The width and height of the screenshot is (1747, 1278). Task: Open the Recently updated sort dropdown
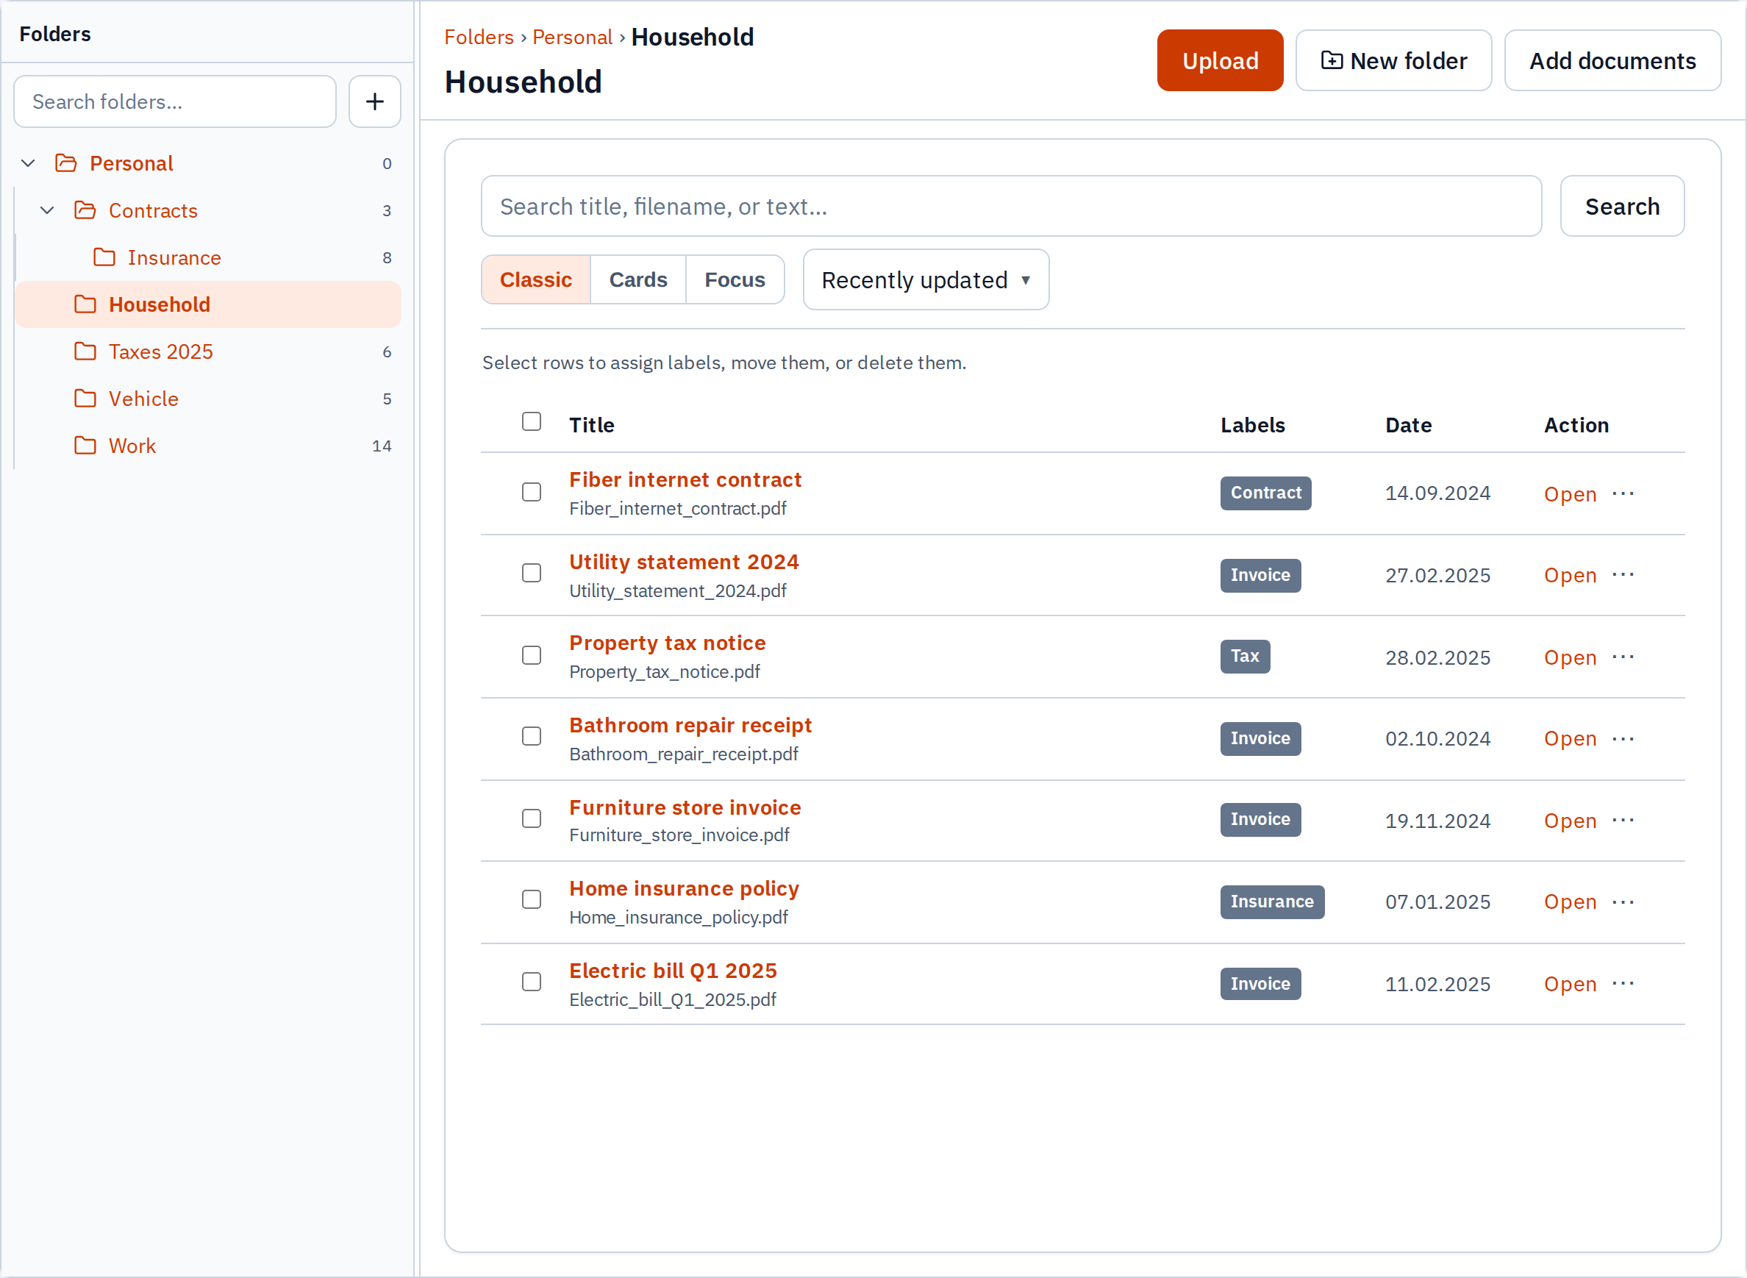click(926, 280)
